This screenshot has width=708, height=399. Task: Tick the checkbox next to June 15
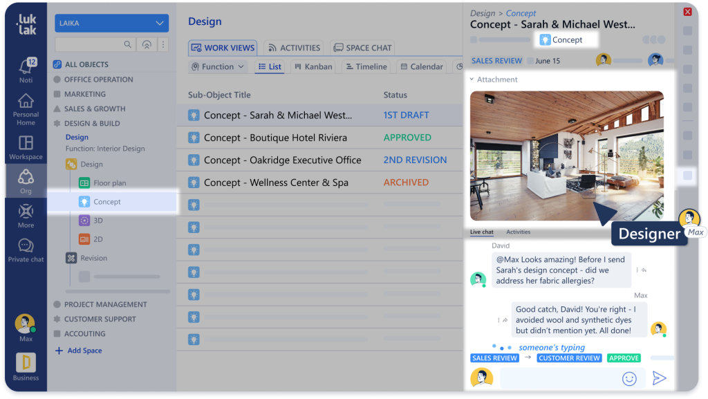coord(530,61)
